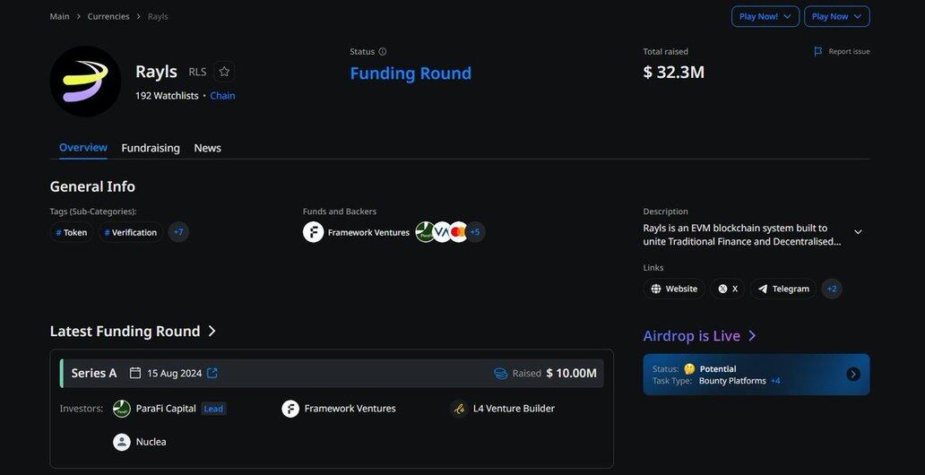Switch to the Fundraising tab
The image size is (925, 475).
[x=151, y=148]
